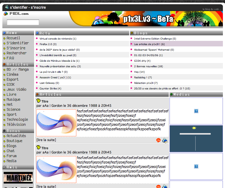Screen dimensions: 225x188
Task: Click the bullet icon next to Cinéma
Action: [x=4, y=75]
